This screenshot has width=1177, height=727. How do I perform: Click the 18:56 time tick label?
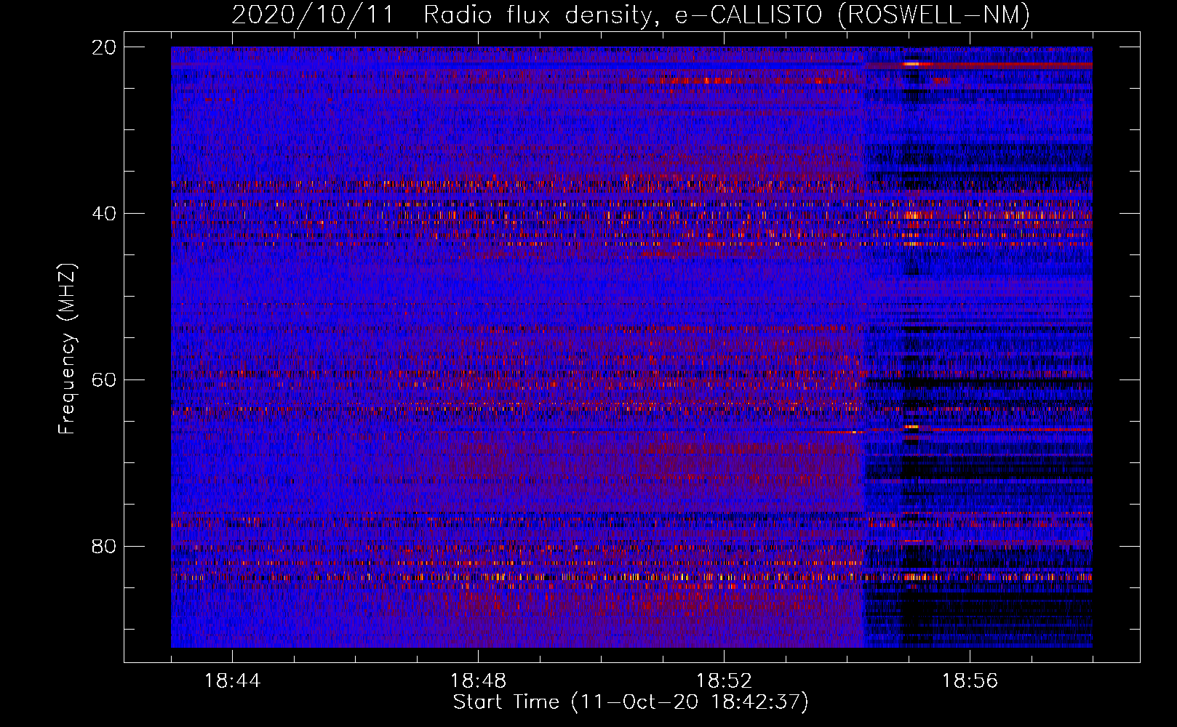point(970,681)
